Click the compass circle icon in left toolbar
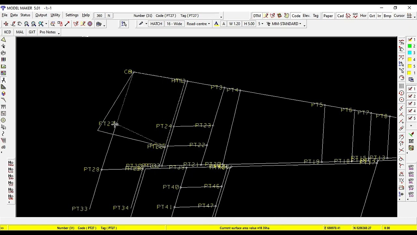The image size is (417, 235). tap(3, 120)
